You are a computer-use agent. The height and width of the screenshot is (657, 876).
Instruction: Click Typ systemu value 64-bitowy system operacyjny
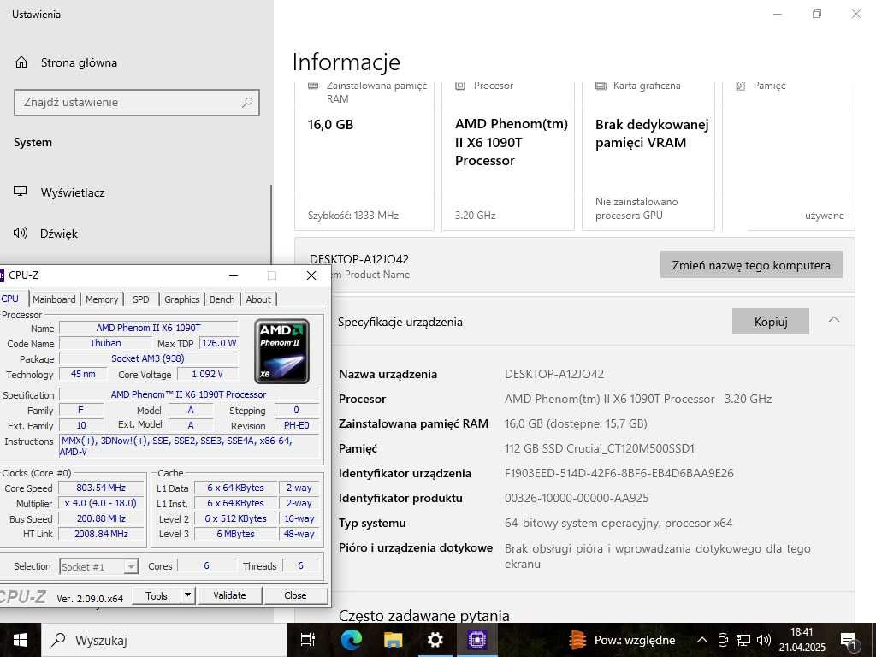tap(619, 523)
